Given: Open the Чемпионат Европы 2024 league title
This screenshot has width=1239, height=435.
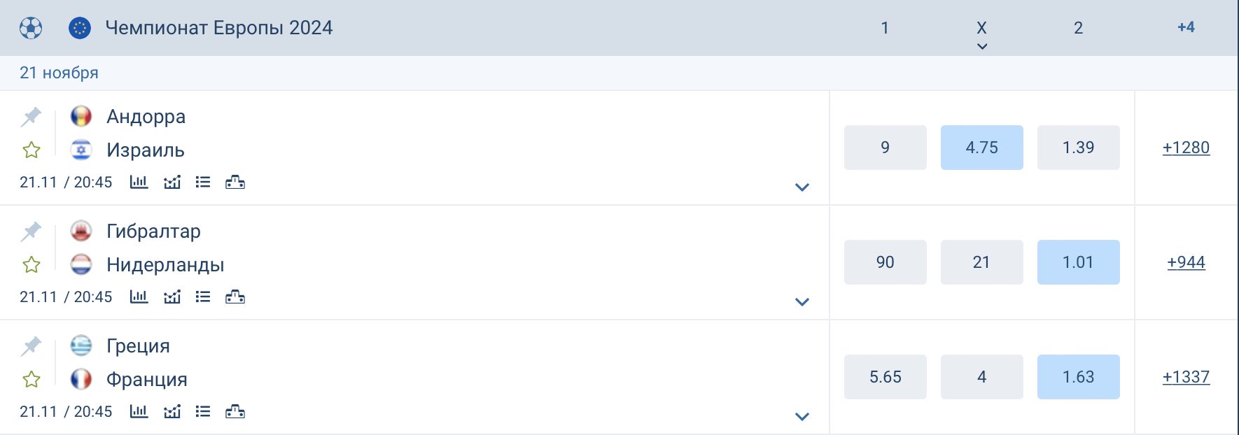Looking at the screenshot, I should pyautogui.click(x=218, y=28).
